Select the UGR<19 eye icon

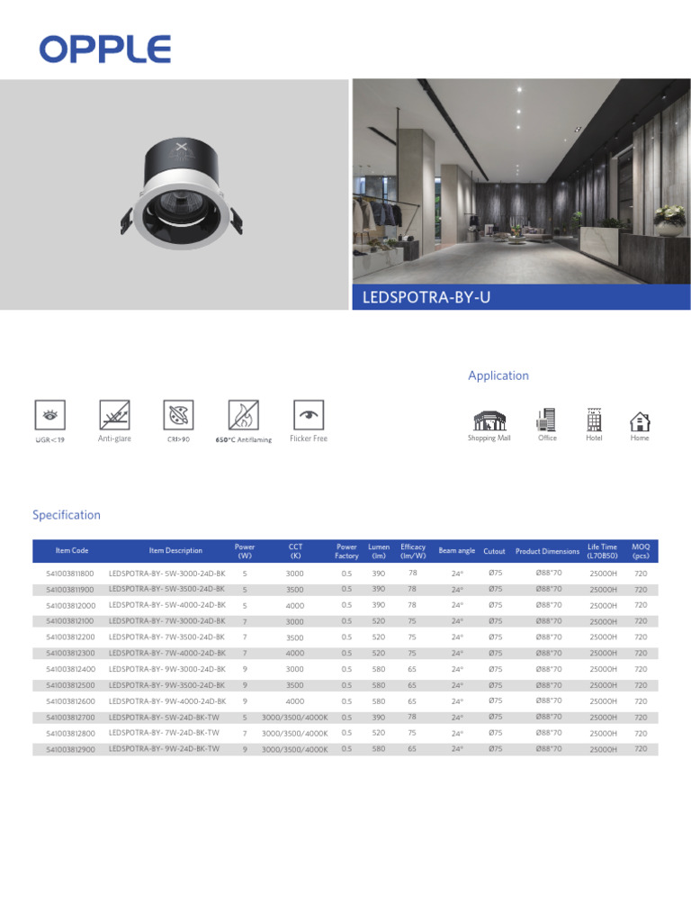pyautogui.click(x=50, y=415)
